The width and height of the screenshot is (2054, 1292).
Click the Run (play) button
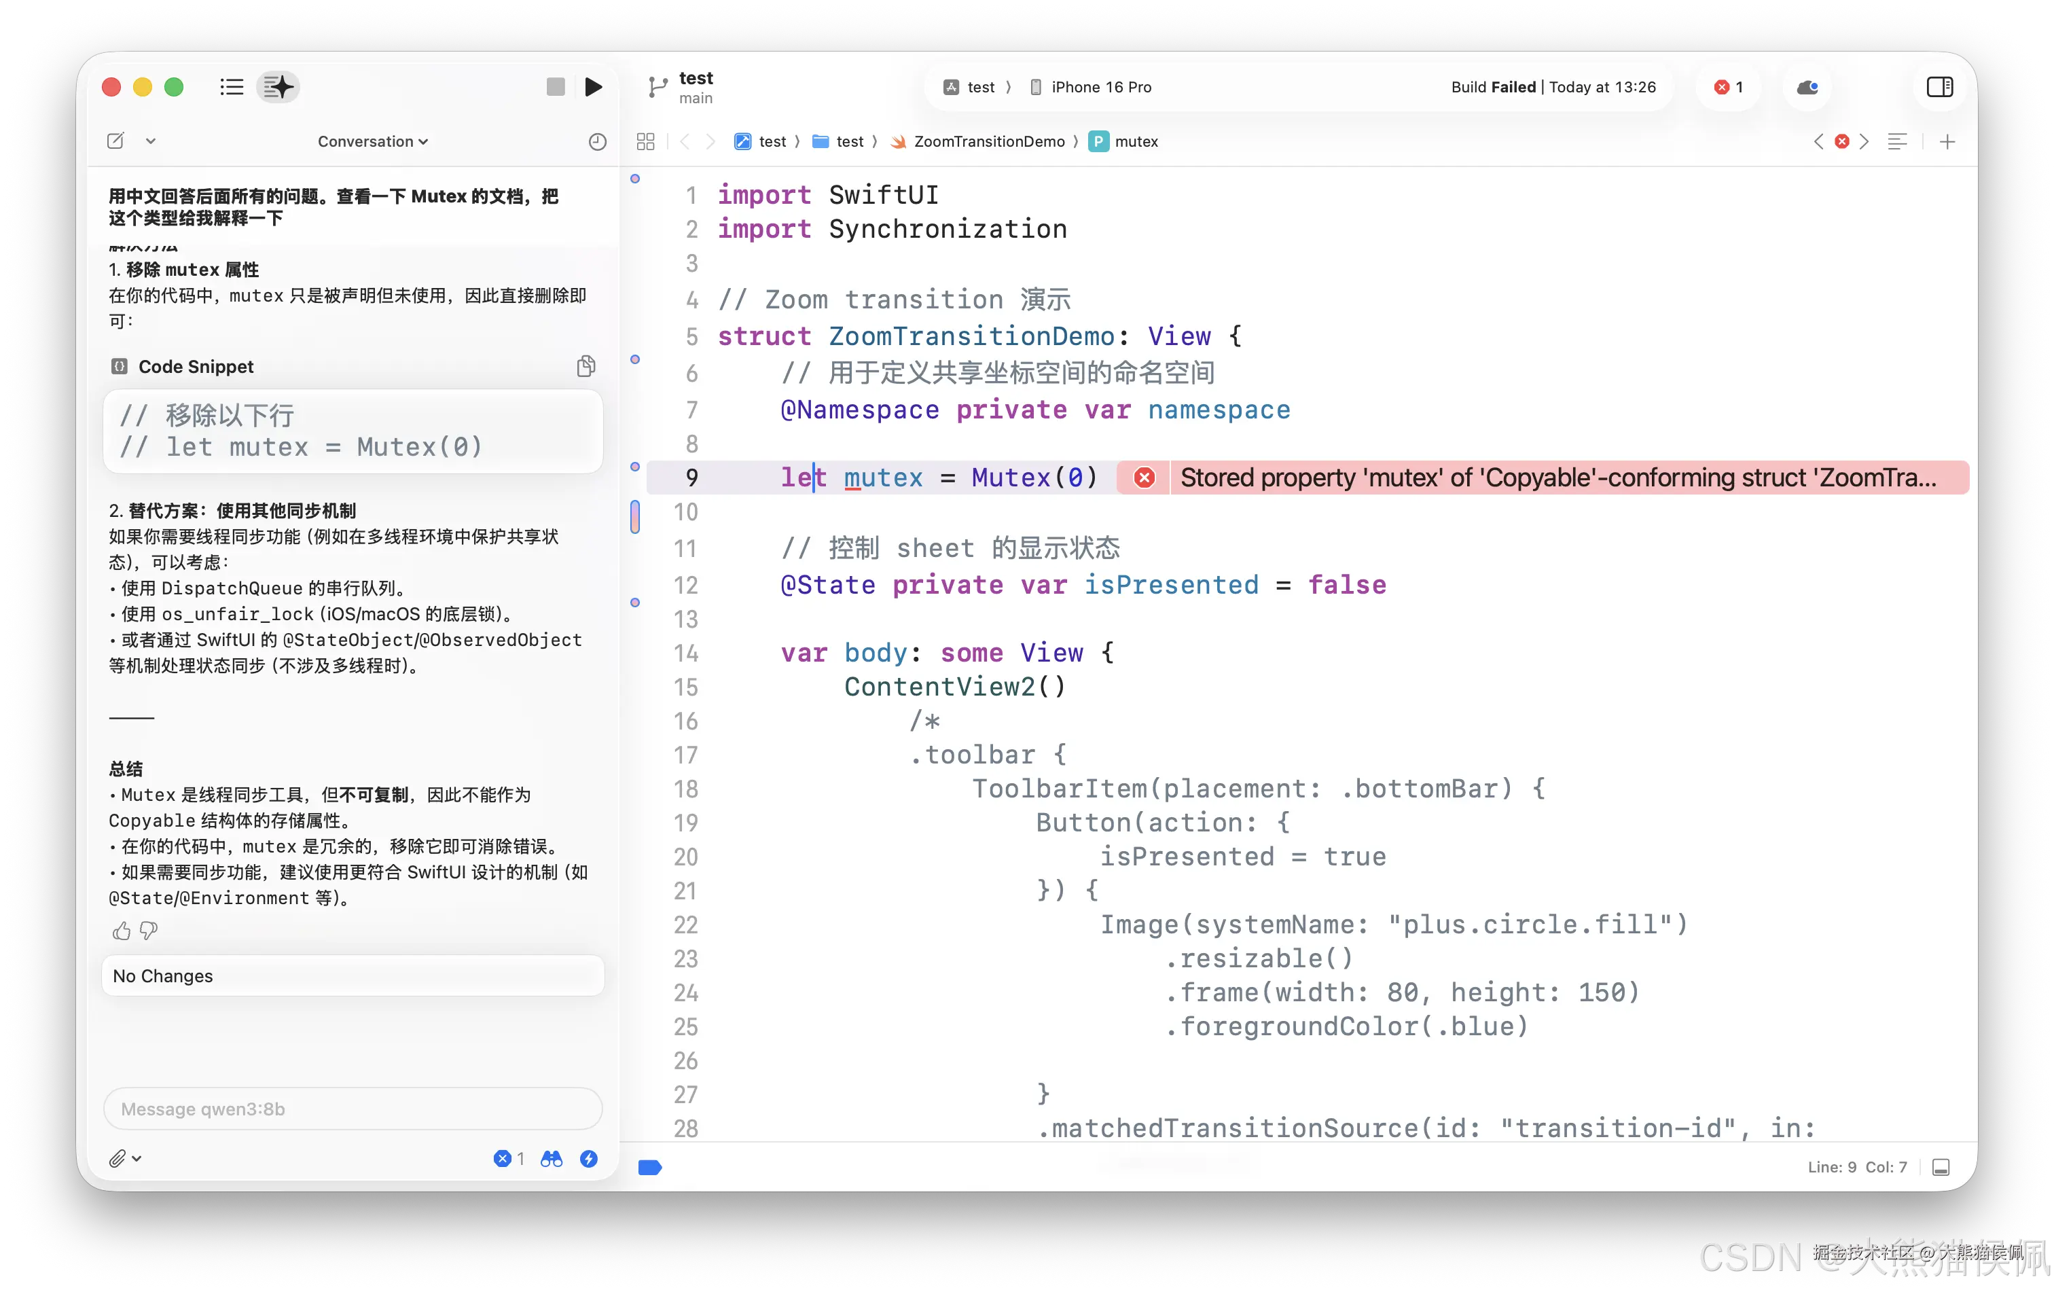click(x=594, y=87)
